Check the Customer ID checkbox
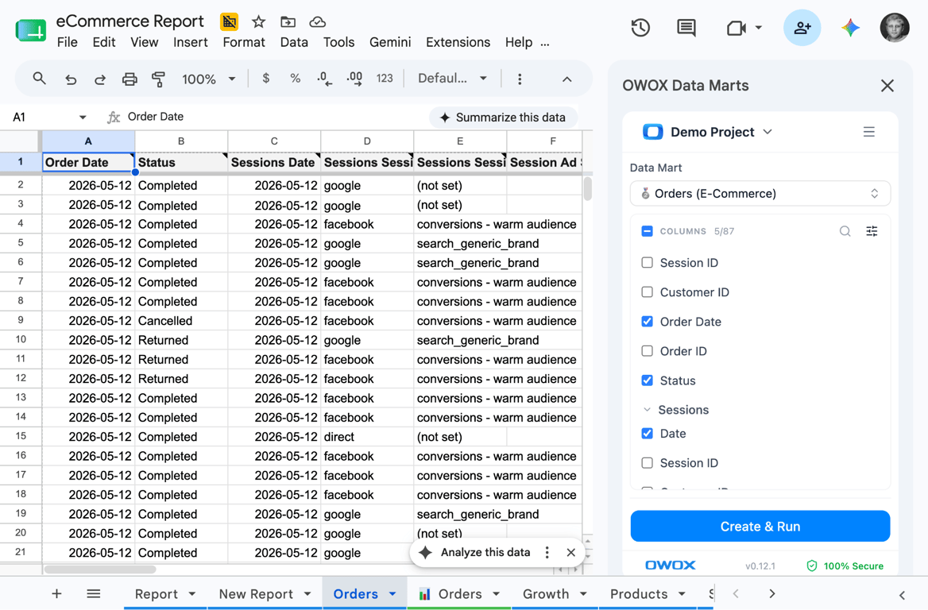 point(648,291)
